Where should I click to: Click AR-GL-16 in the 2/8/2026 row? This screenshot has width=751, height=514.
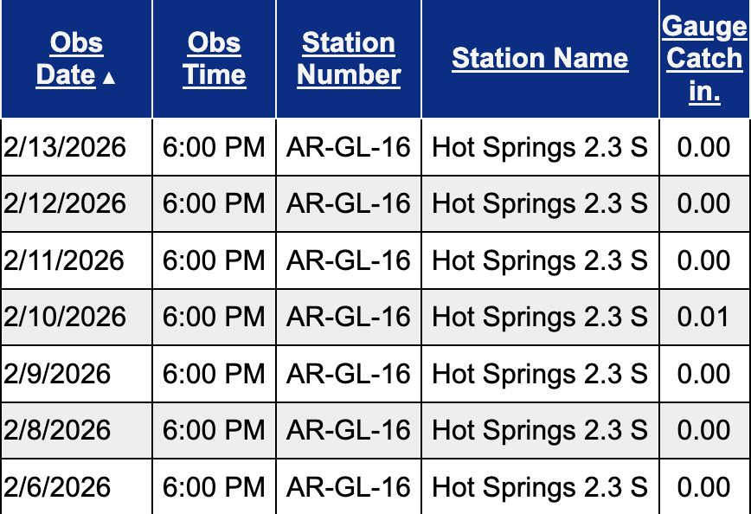coord(349,430)
